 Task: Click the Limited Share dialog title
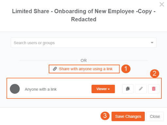click(x=84, y=15)
